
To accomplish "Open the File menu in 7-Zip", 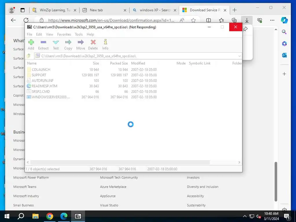I will (29, 34).
